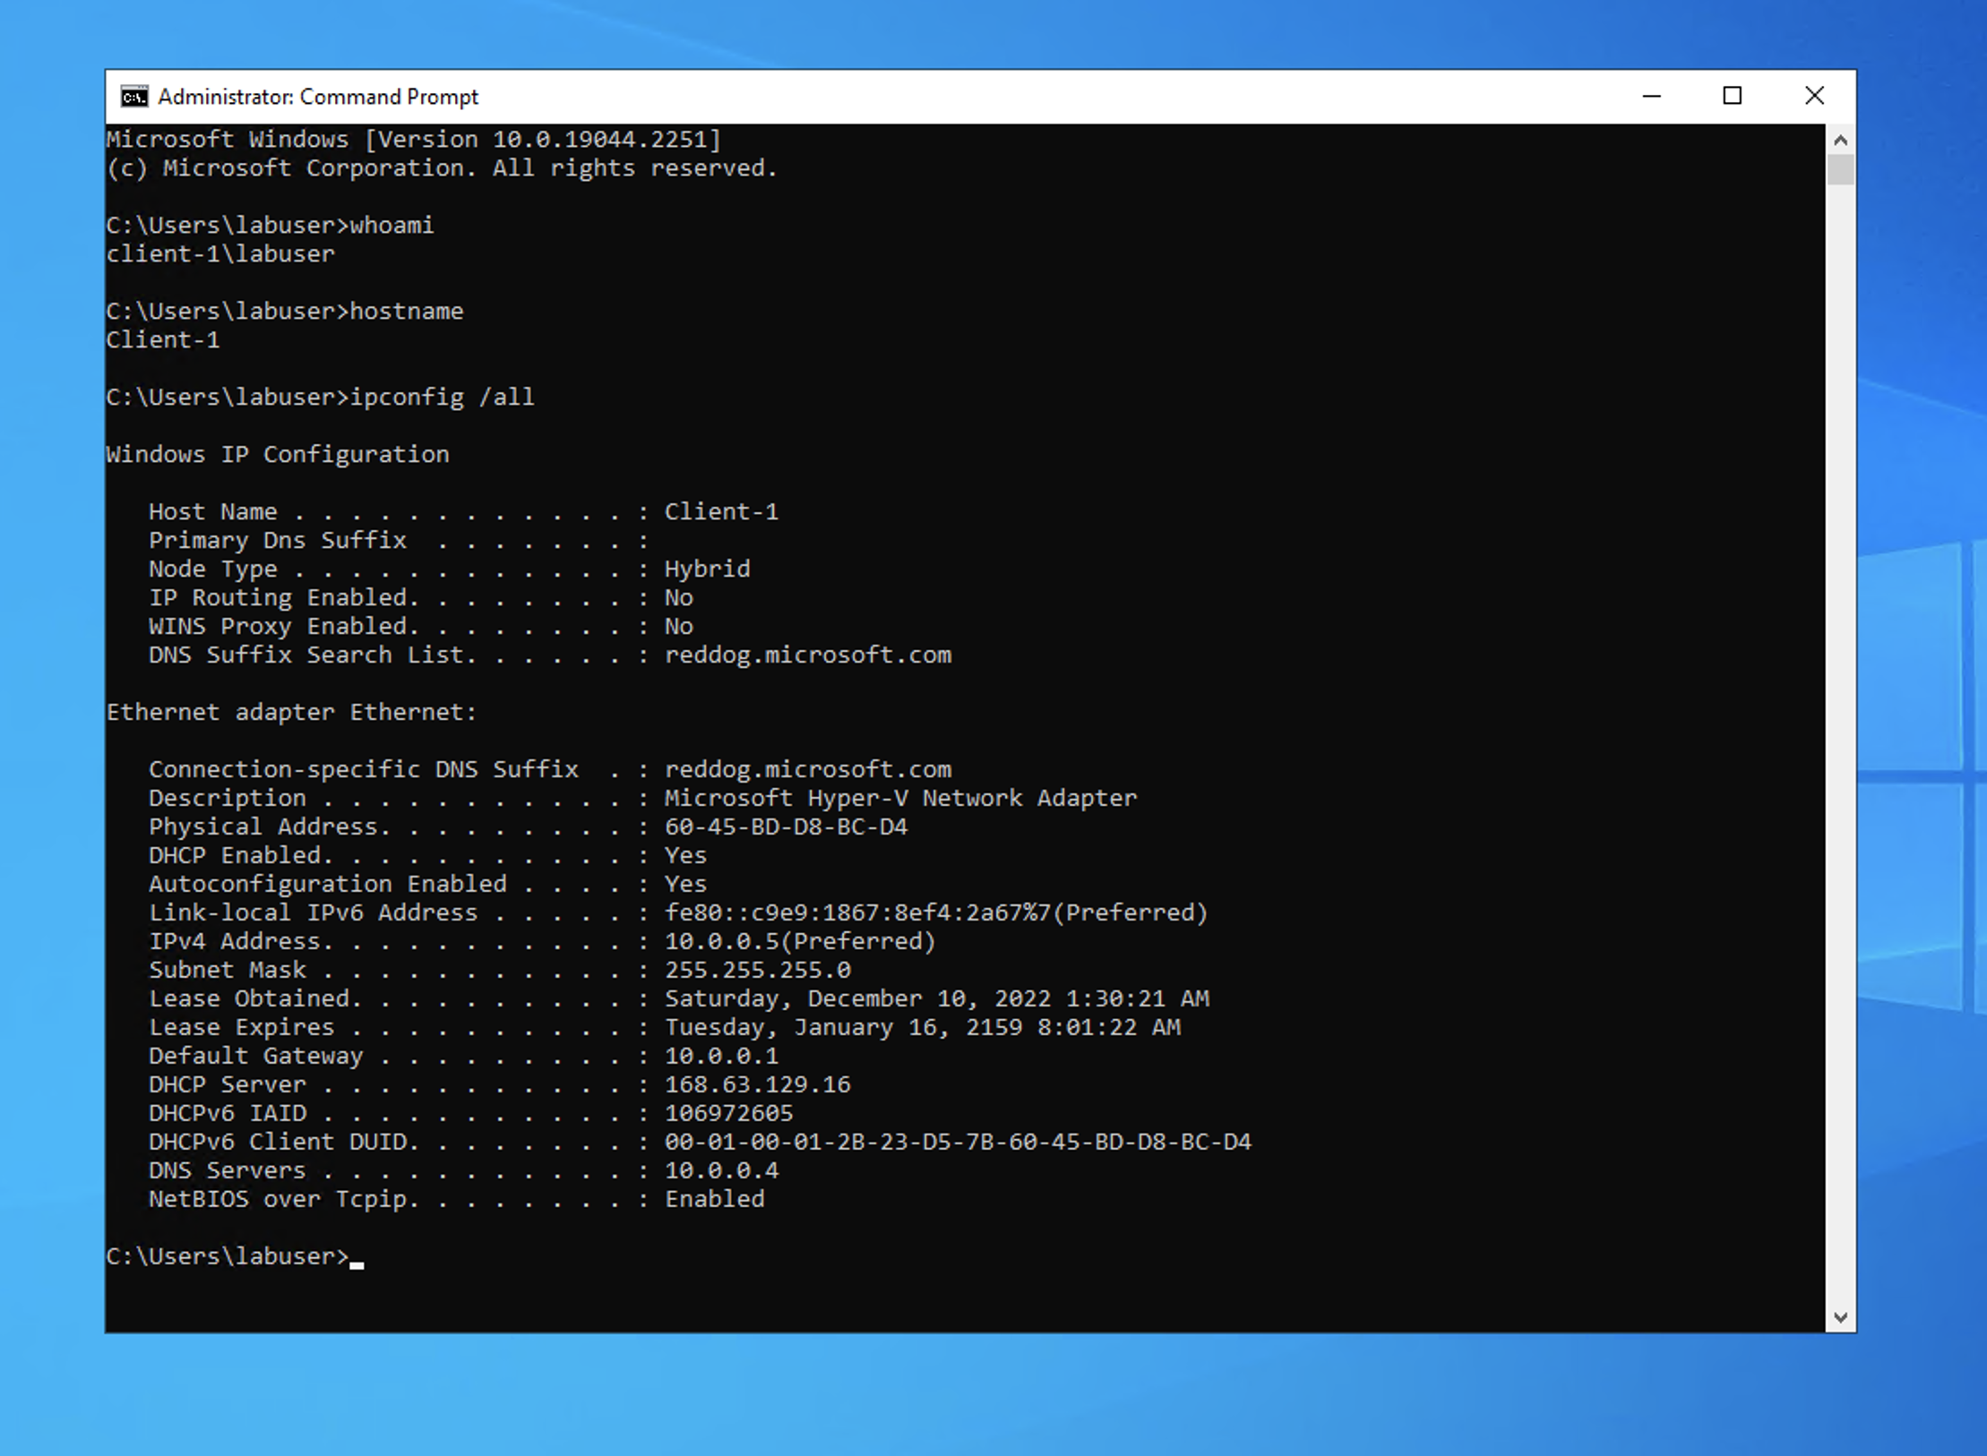
Task: Click the DNS Suffix Search List value
Action: [x=808, y=655]
